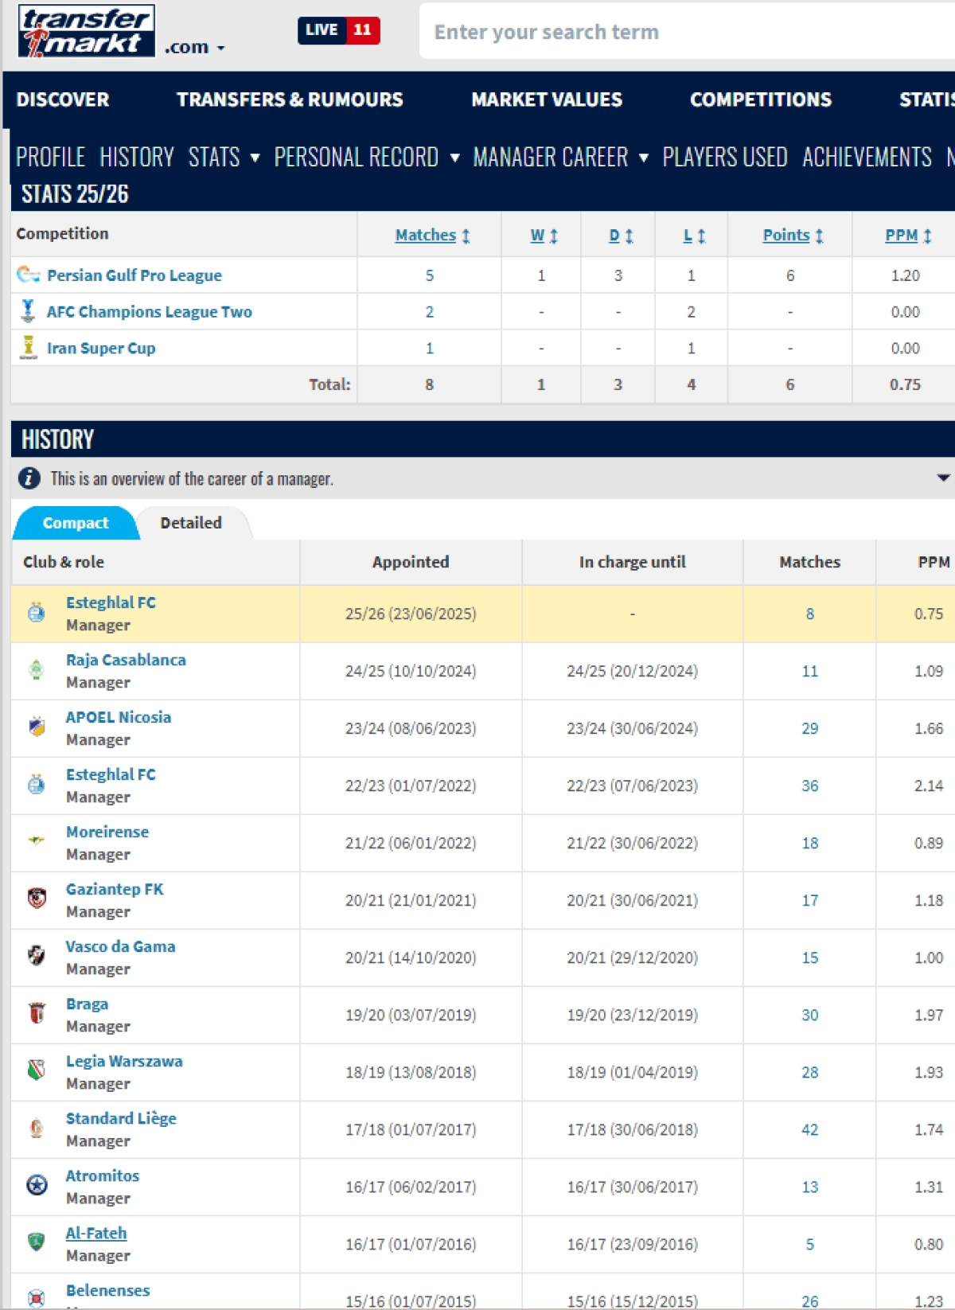This screenshot has width=955, height=1310.
Task: Click the Persian Gulf Pro League icon
Action: [x=28, y=275]
